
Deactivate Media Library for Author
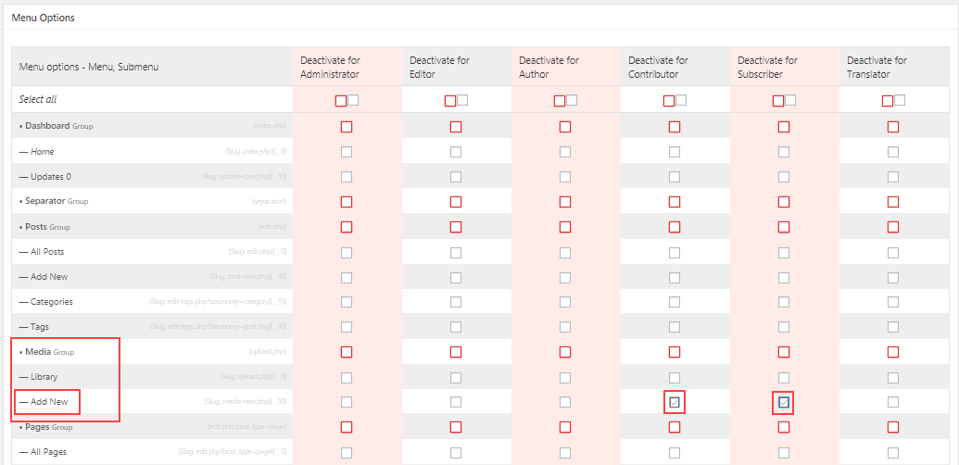(x=565, y=377)
